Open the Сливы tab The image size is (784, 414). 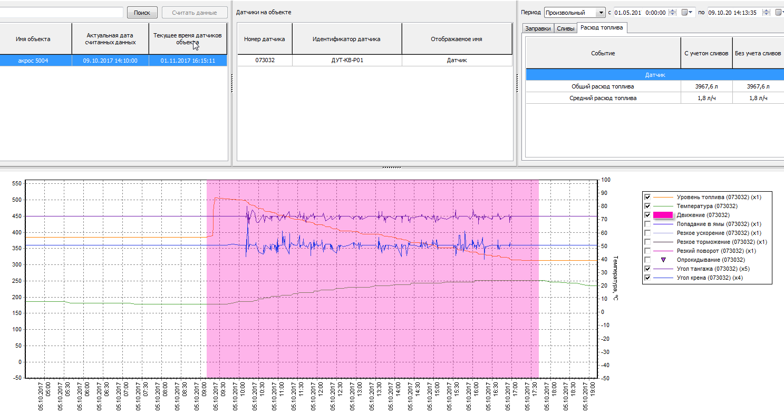565,28
